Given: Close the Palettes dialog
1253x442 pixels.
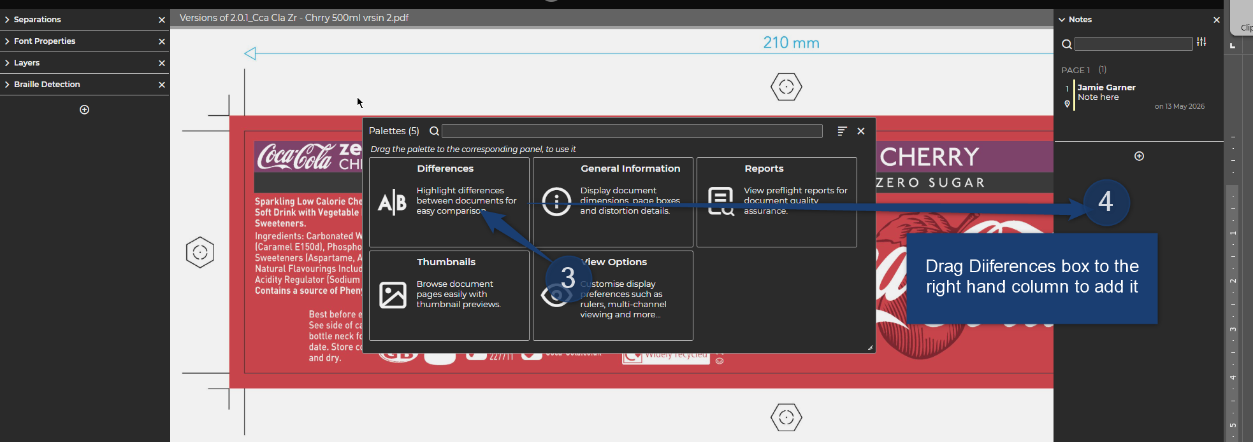Looking at the screenshot, I should tap(861, 131).
